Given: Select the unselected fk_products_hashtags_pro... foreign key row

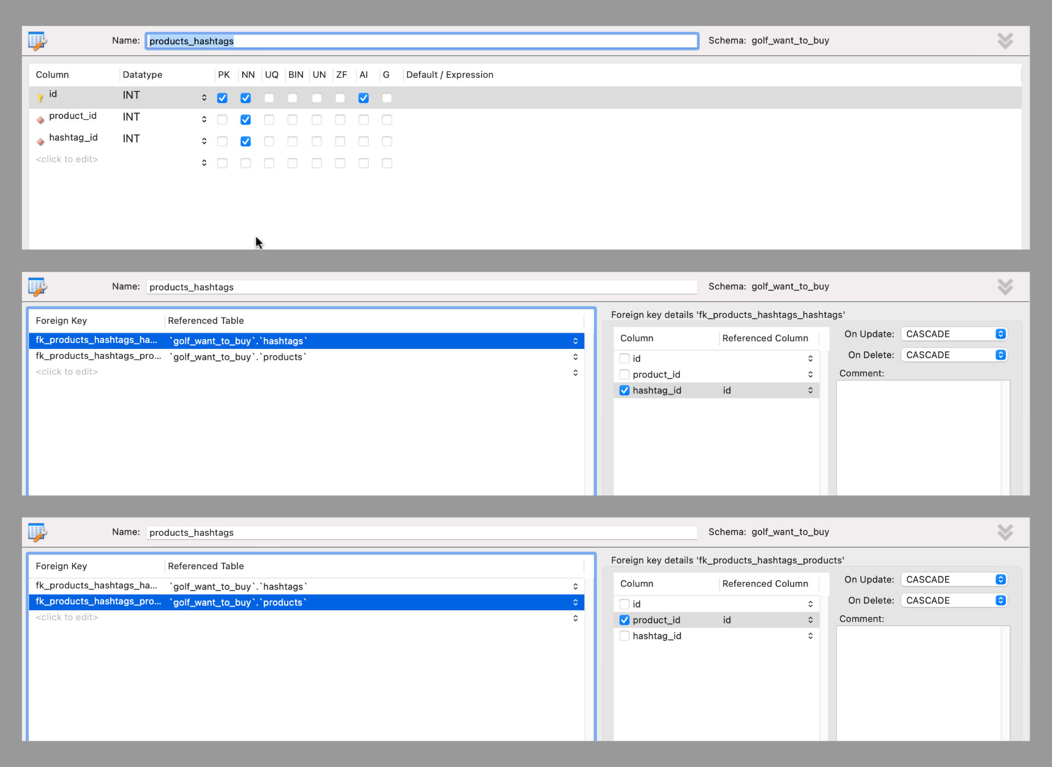Looking at the screenshot, I should pyautogui.click(x=99, y=357).
